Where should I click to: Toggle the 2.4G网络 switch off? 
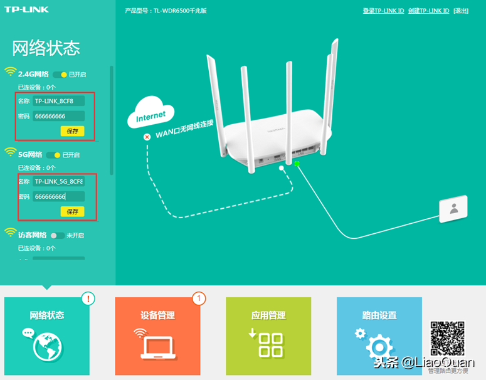(x=60, y=75)
